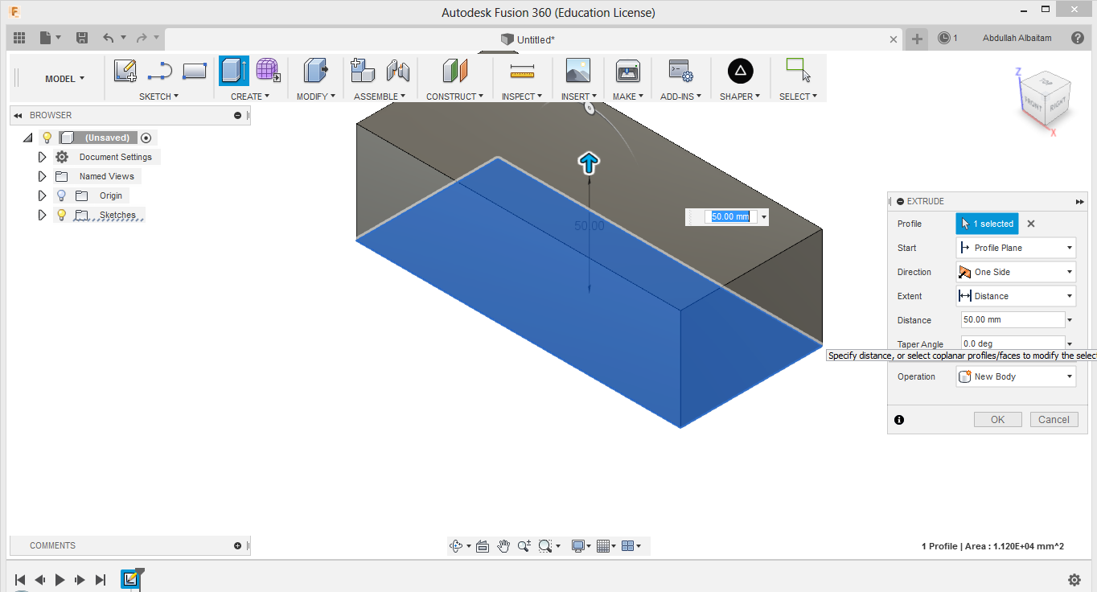
Task: Click the Distance 50.00 mm field
Action: (x=1013, y=319)
